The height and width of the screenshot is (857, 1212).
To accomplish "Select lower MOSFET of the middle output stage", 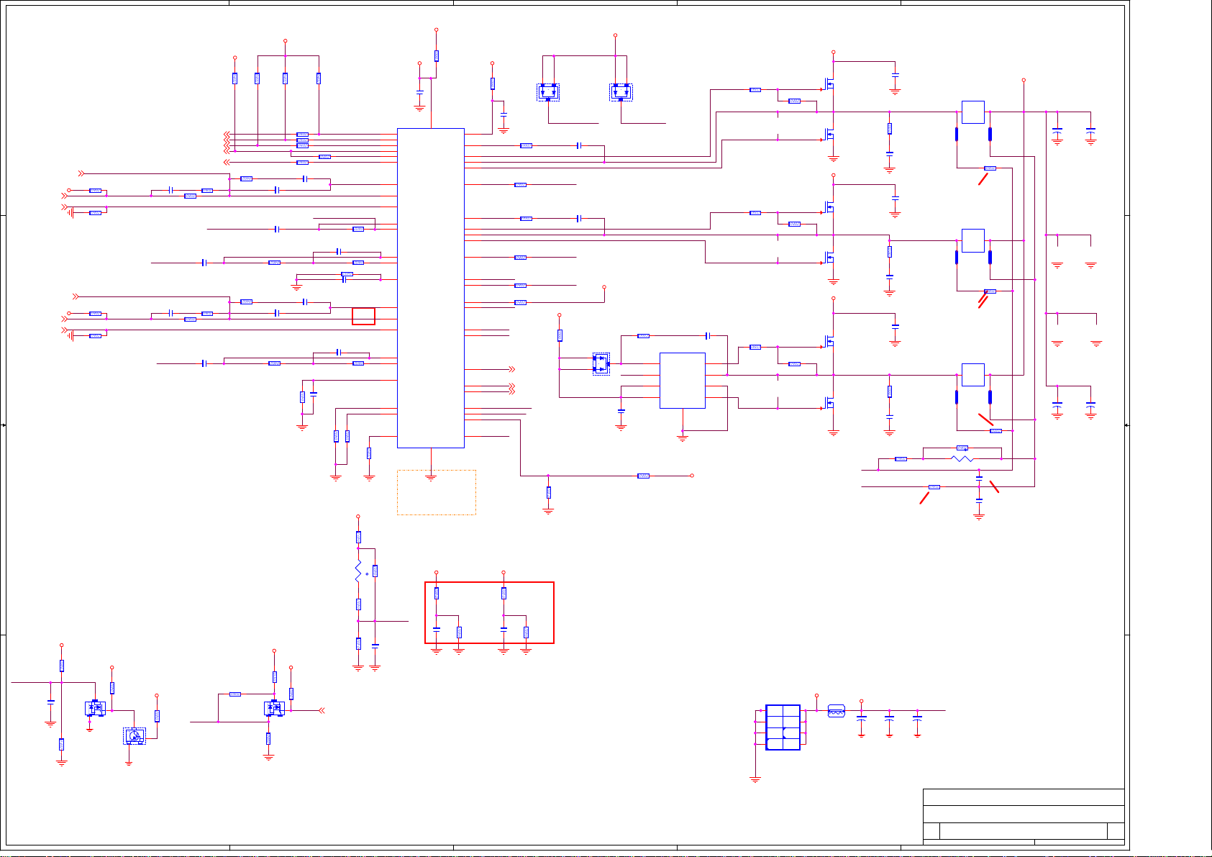I will click(x=829, y=258).
